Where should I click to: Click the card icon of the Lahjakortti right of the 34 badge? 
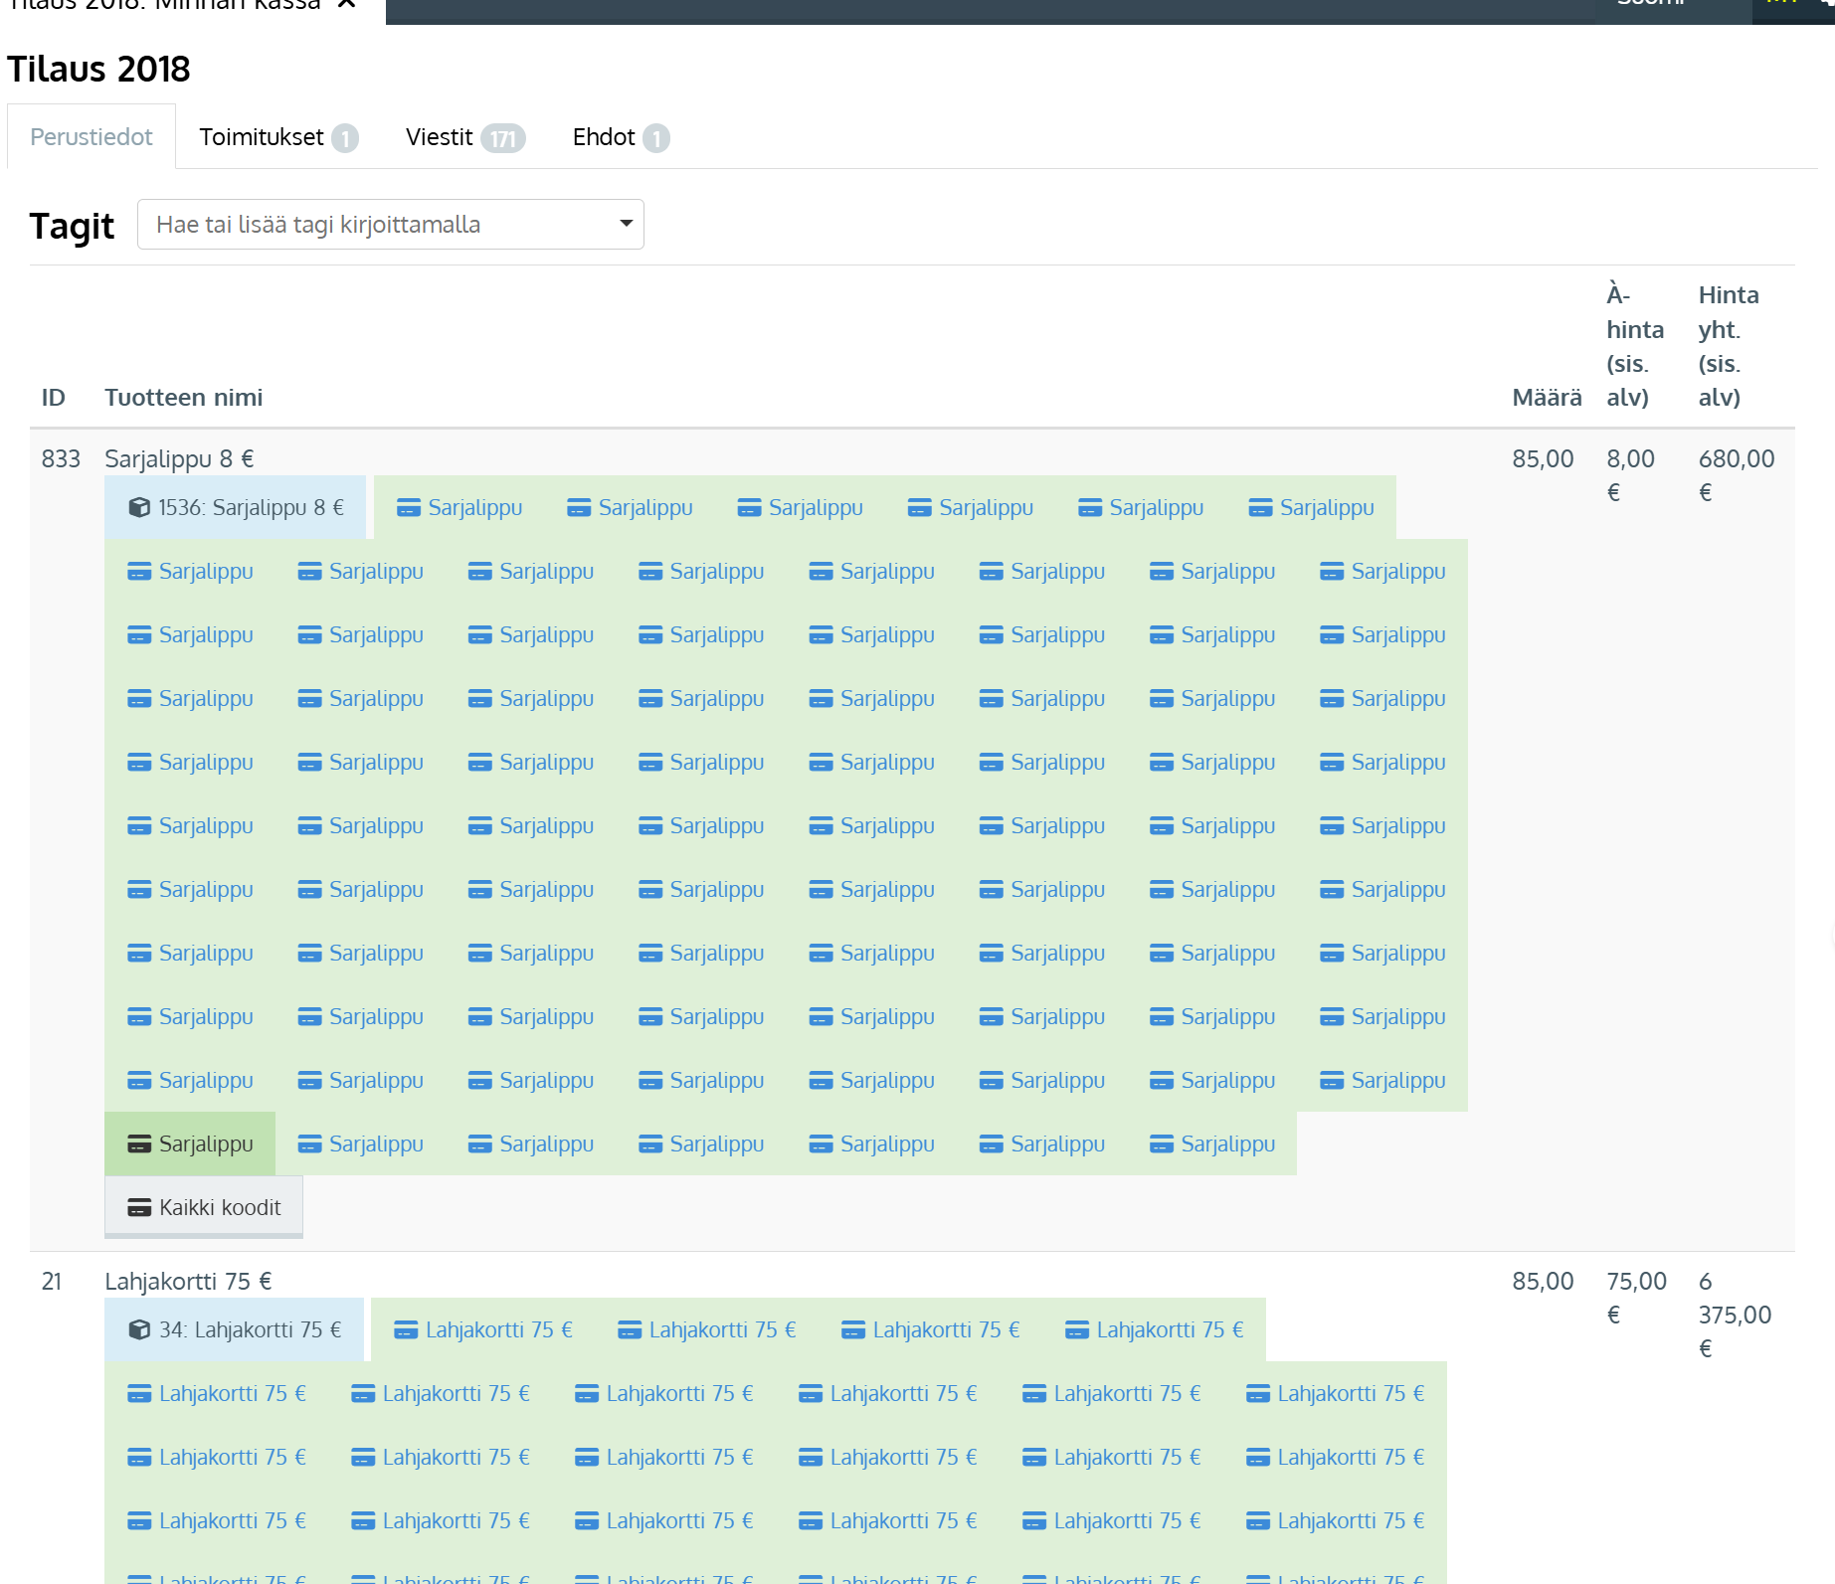pyautogui.click(x=406, y=1330)
